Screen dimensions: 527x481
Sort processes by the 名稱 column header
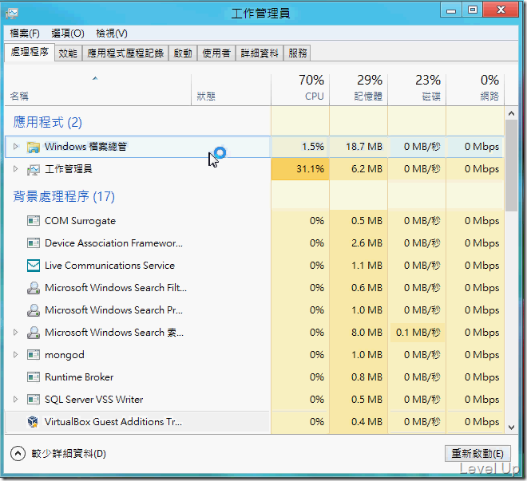click(97, 89)
